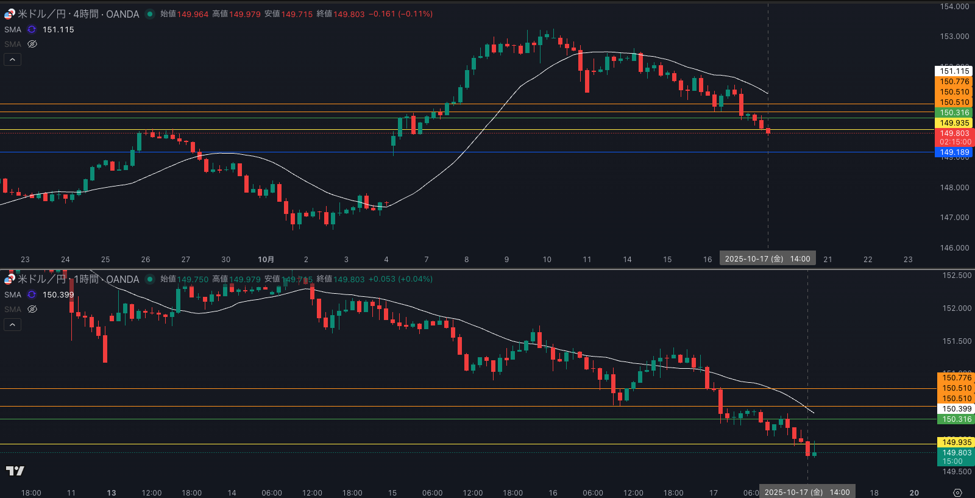Open chart settings hexagon icon at bottom right
The height and width of the screenshot is (498, 975).
[x=957, y=493]
